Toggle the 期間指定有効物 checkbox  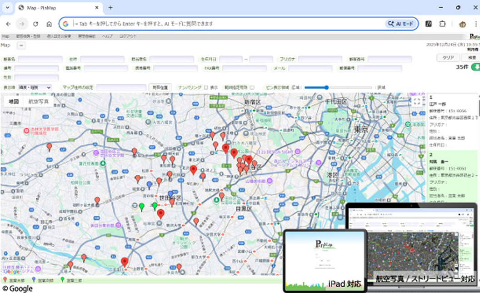(x=253, y=86)
